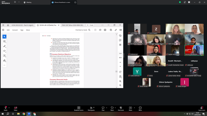This screenshot has width=207, height=116.
Task: Rotate the page view clockwise
Action: click(x=120, y=72)
